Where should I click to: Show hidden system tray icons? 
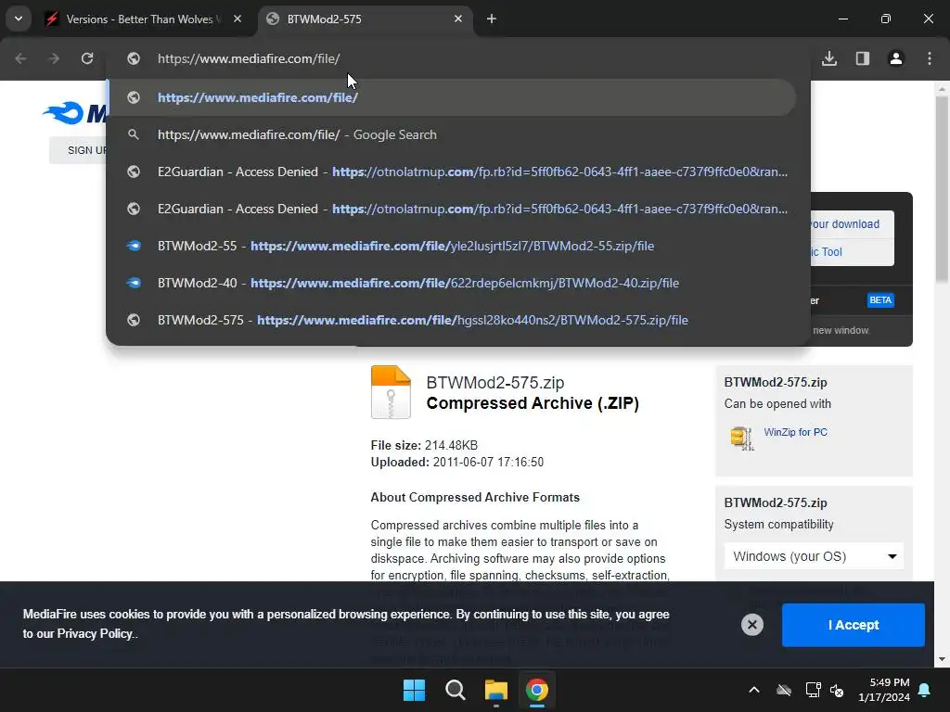(754, 690)
